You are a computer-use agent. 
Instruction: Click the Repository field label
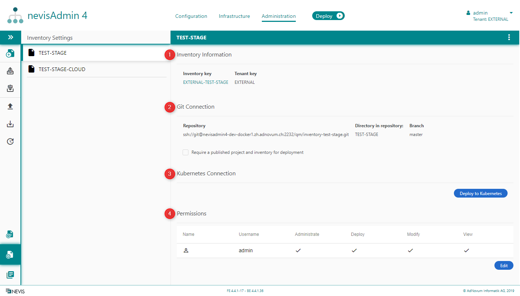coord(194,126)
